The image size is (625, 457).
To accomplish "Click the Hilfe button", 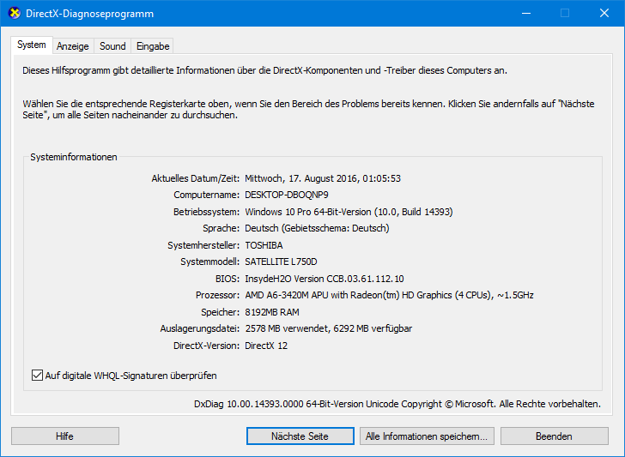I will (65, 436).
